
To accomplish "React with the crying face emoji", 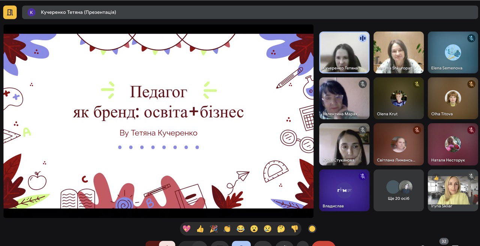I will click(267, 228).
